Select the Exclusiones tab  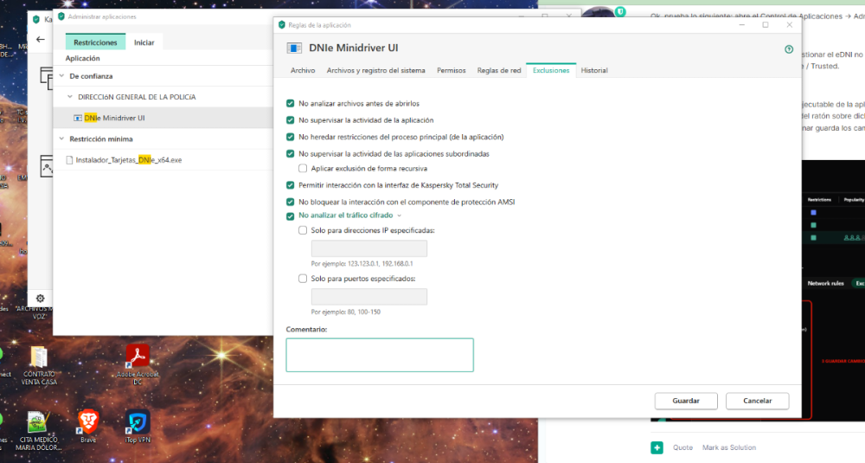pos(551,71)
